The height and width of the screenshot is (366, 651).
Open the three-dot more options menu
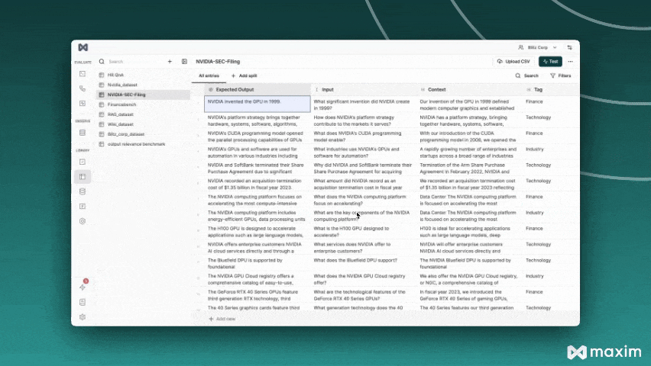pos(571,61)
